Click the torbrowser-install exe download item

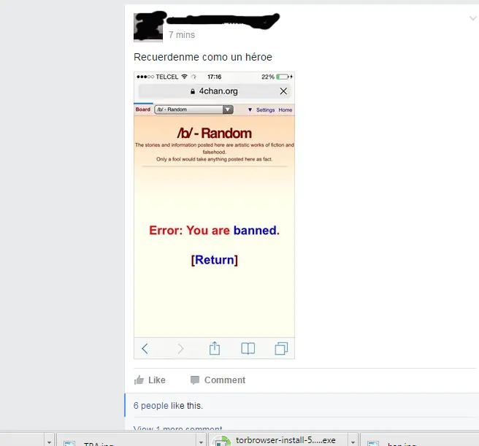pos(279,440)
